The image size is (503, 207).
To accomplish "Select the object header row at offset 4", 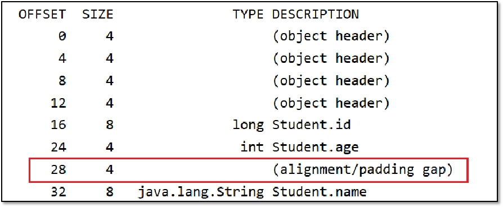I will pos(224,58).
